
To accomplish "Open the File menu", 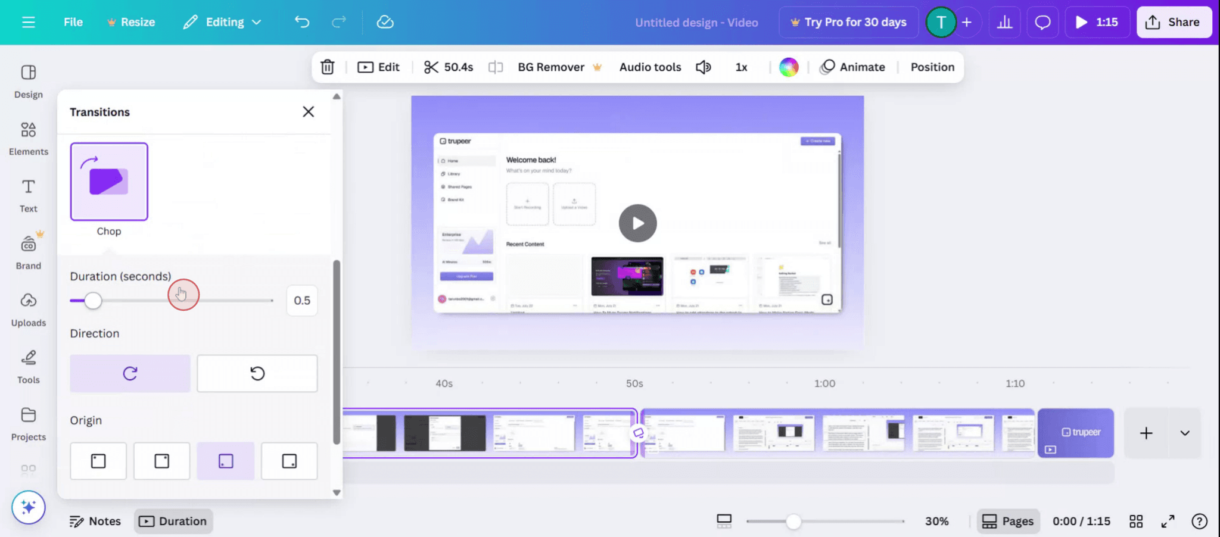I will click(x=73, y=22).
